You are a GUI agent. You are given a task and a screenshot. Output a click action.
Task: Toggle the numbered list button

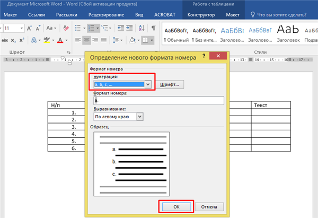pyautogui.click(x=91, y=28)
